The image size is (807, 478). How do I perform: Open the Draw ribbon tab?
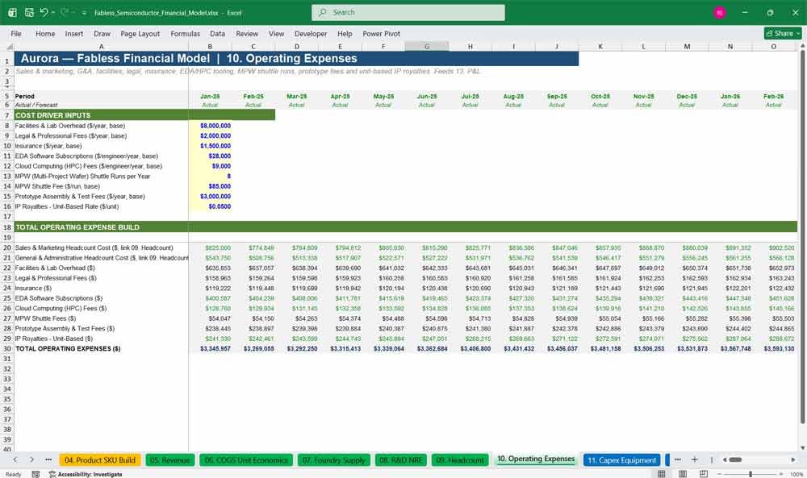pyautogui.click(x=102, y=33)
